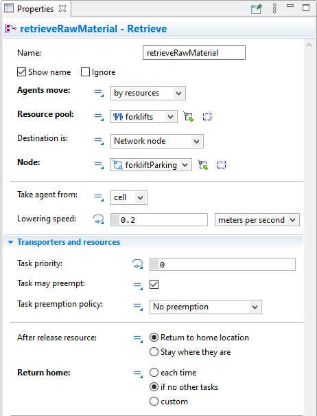Image resolution: width=317 pixels, height=416 pixels.
Task: Click the blue dashed locate icon beside forkliftParking
Action: (x=222, y=165)
